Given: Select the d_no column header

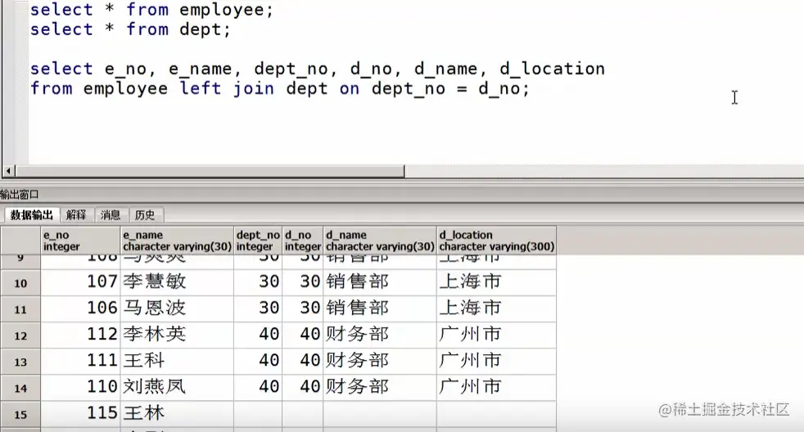Looking at the screenshot, I should (303, 241).
